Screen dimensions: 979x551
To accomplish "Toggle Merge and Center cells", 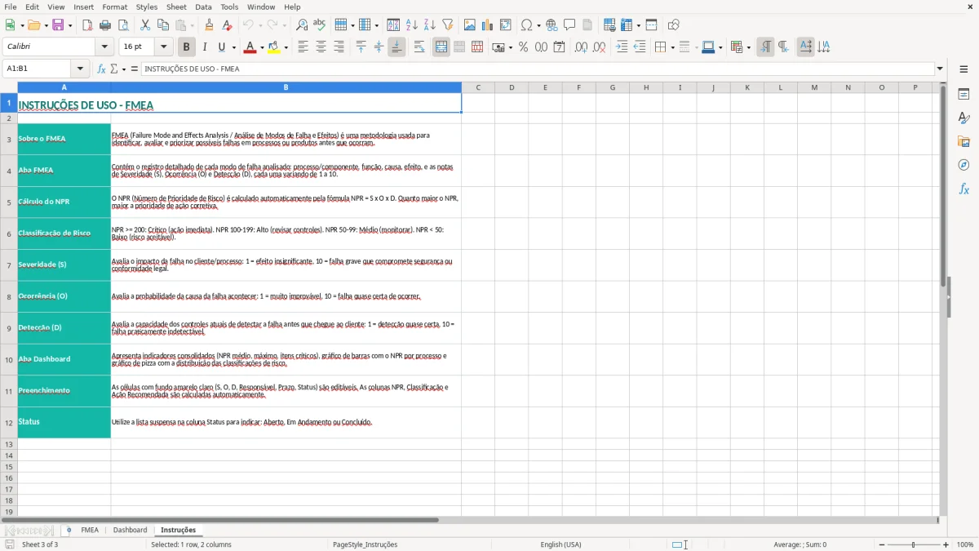I will [441, 47].
